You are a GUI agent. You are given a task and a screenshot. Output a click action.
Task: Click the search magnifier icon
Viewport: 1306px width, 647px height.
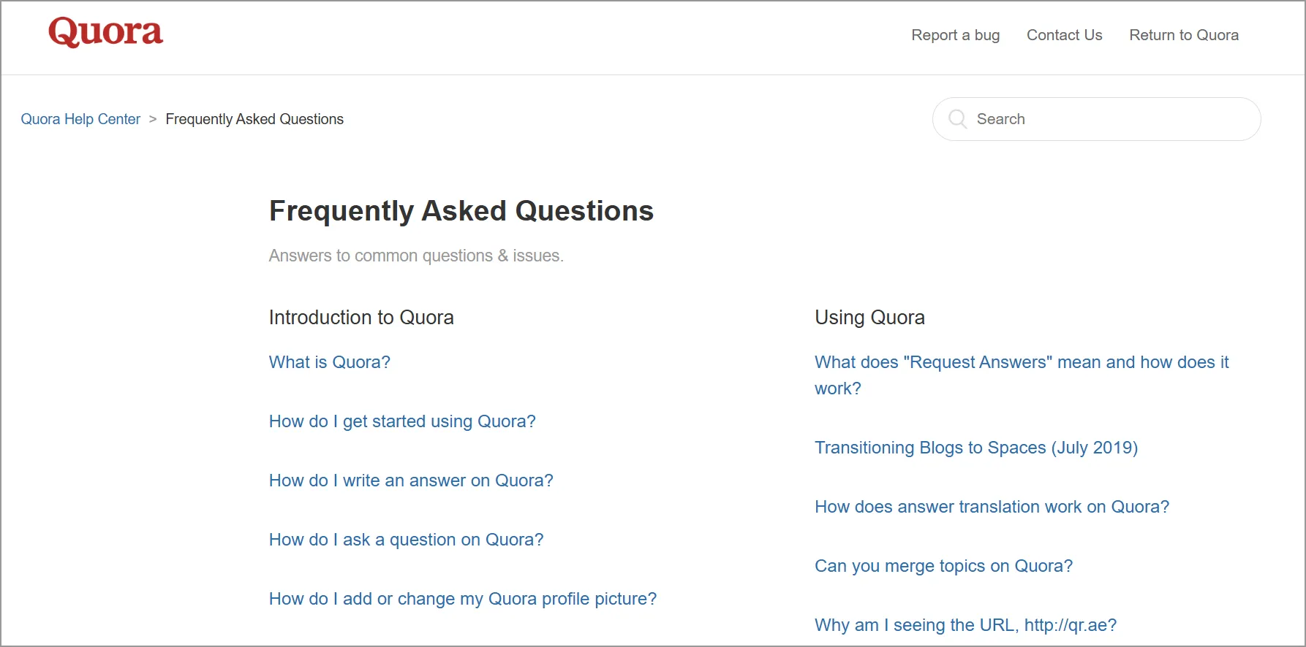coord(957,119)
